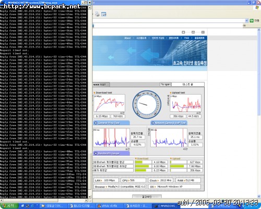The height and width of the screenshot is (209, 261).
Task: Open the About nav link
Action: pos(127,38)
